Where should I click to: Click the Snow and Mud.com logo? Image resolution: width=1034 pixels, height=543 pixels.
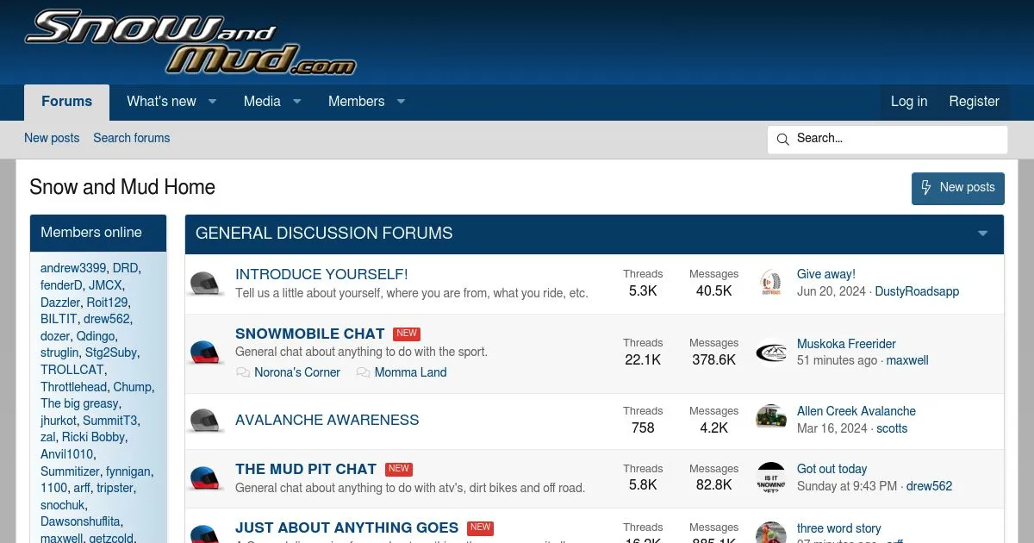click(190, 42)
